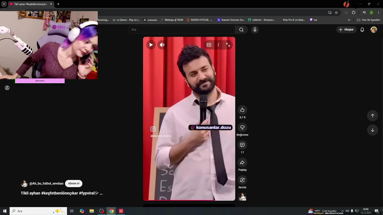Open the Chrome profile Z avatar
This screenshot has width=383, height=215.
click(371, 13)
